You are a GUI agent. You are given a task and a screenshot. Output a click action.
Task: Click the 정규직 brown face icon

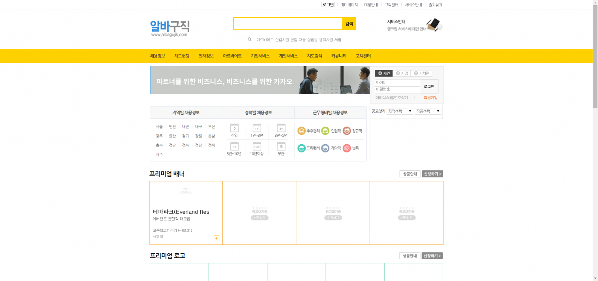[347, 131]
